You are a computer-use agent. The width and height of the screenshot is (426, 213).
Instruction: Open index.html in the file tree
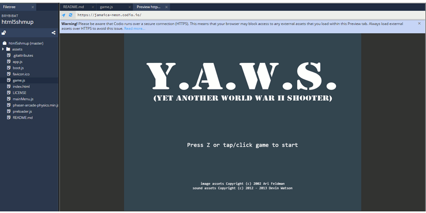pos(21,86)
